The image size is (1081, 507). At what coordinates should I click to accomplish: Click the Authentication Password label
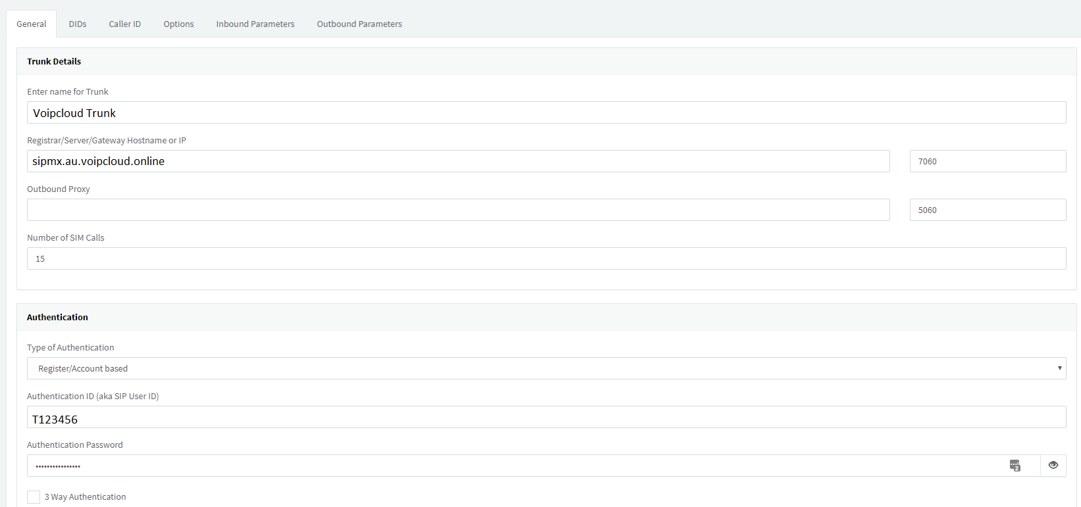(x=75, y=445)
